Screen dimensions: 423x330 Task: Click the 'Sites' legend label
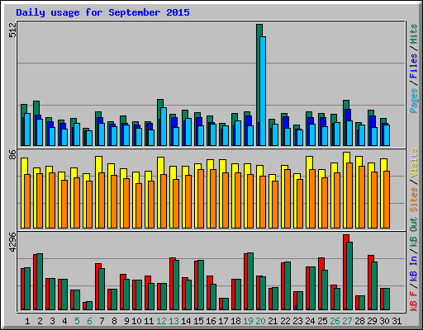(x=414, y=200)
